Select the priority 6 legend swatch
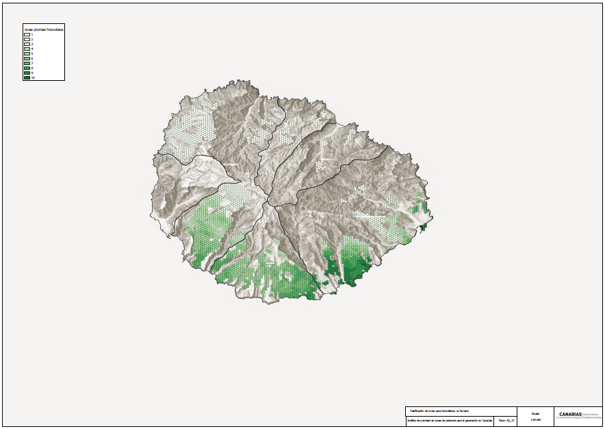The width and height of the screenshot is (605, 429). click(x=27, y=59)
